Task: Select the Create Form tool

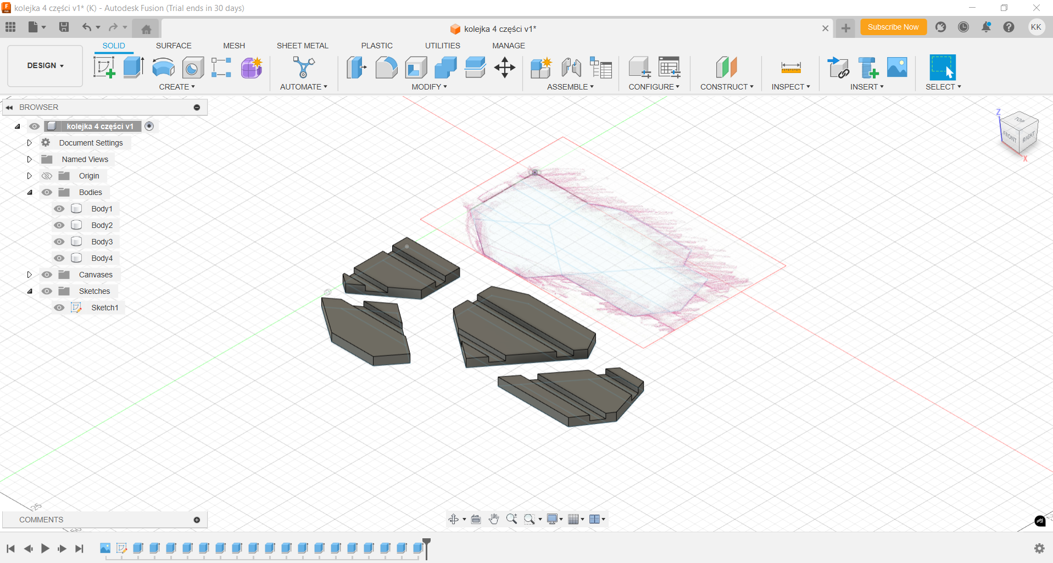Action: click(252, 68)
